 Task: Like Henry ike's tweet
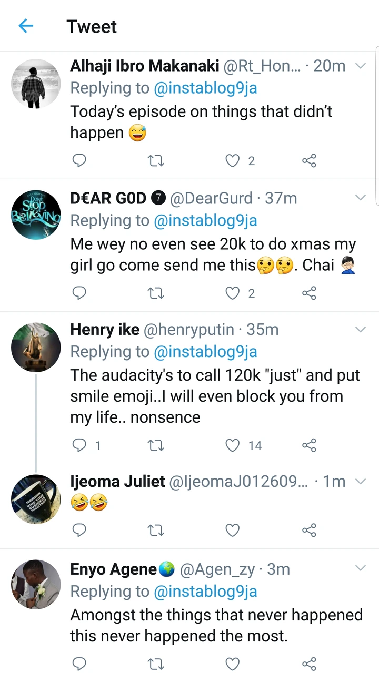[233, 446]
